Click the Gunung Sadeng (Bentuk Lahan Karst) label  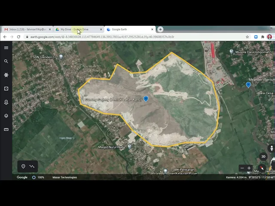(113, 100)
